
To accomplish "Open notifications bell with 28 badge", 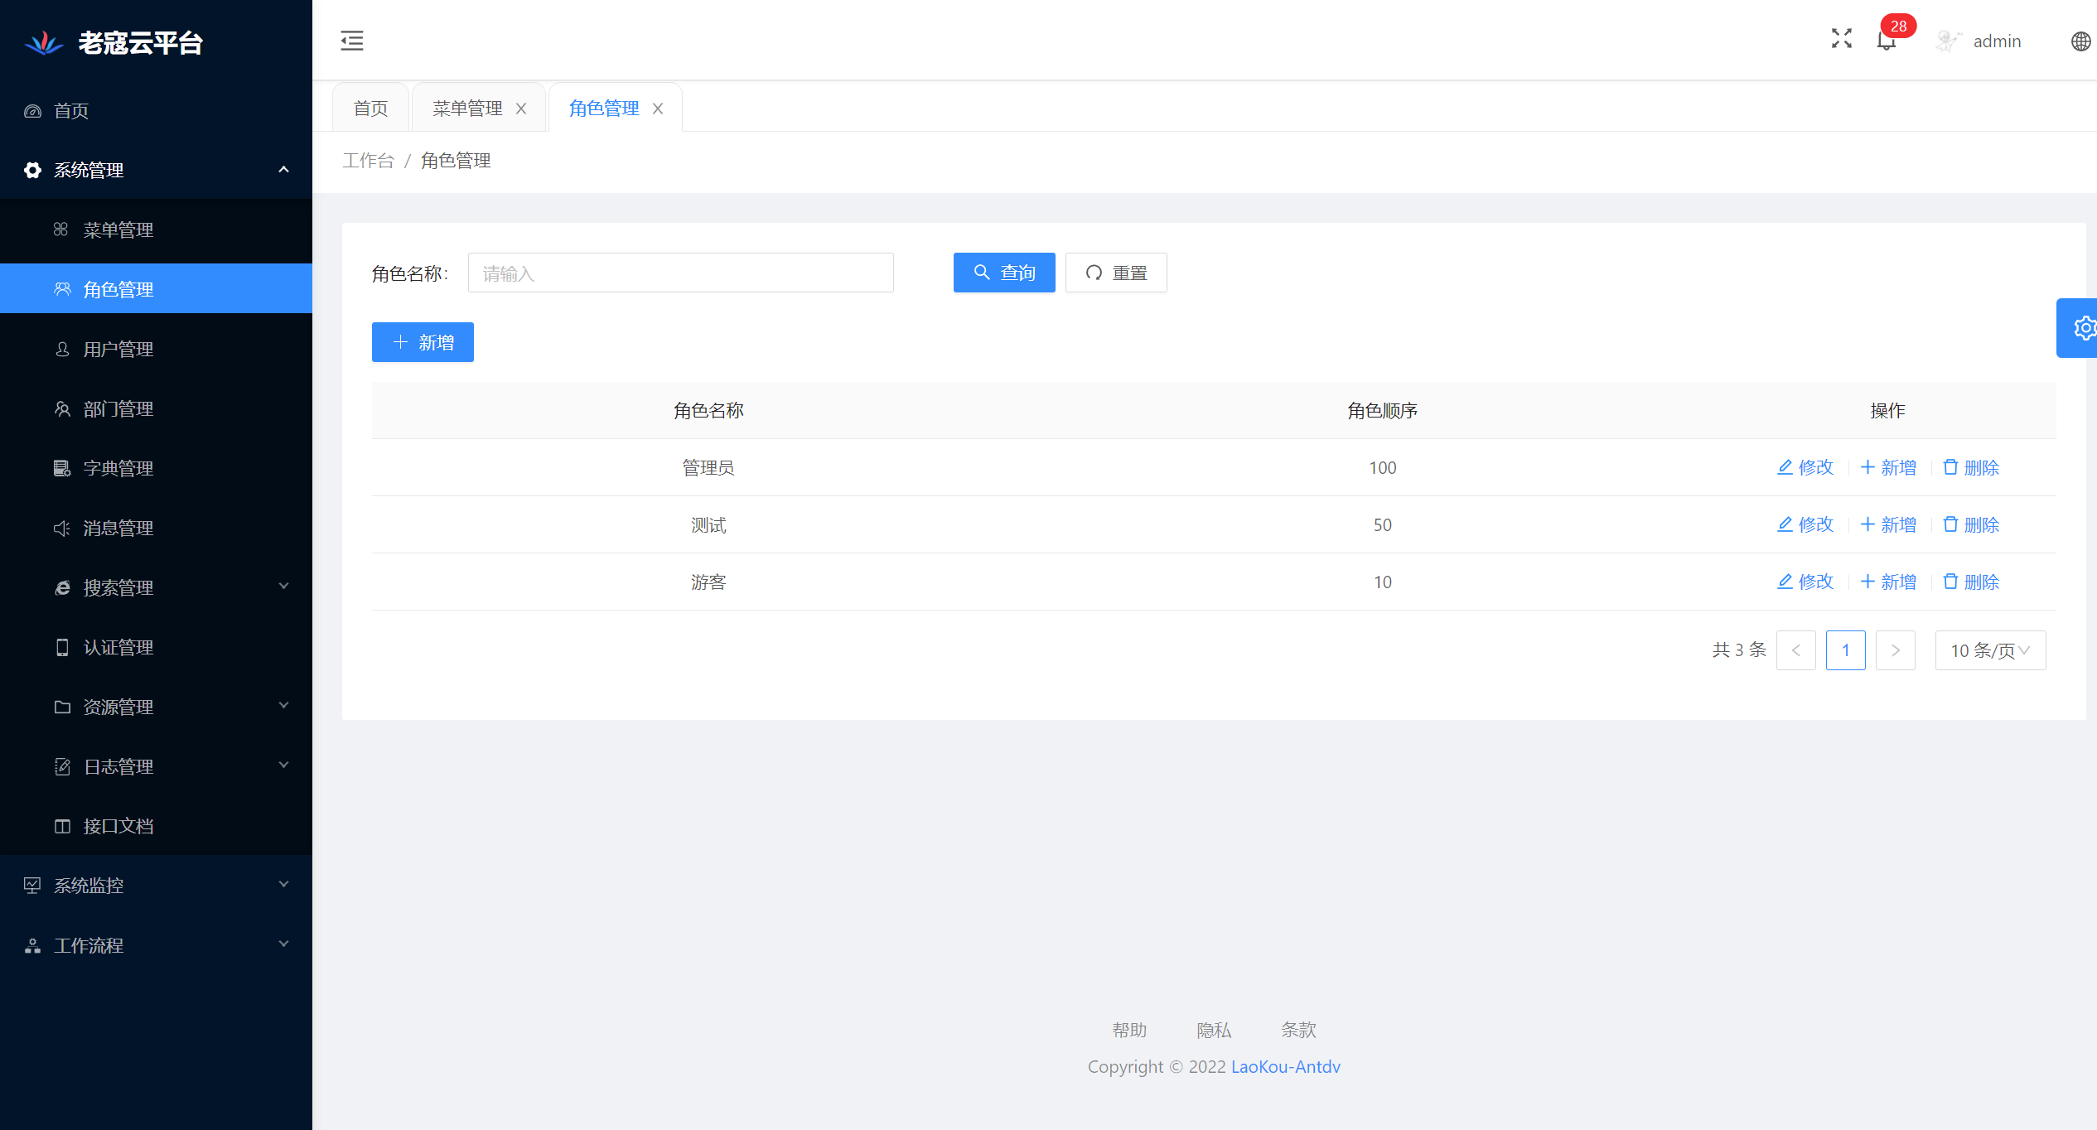I will [x=1887, y=41].
